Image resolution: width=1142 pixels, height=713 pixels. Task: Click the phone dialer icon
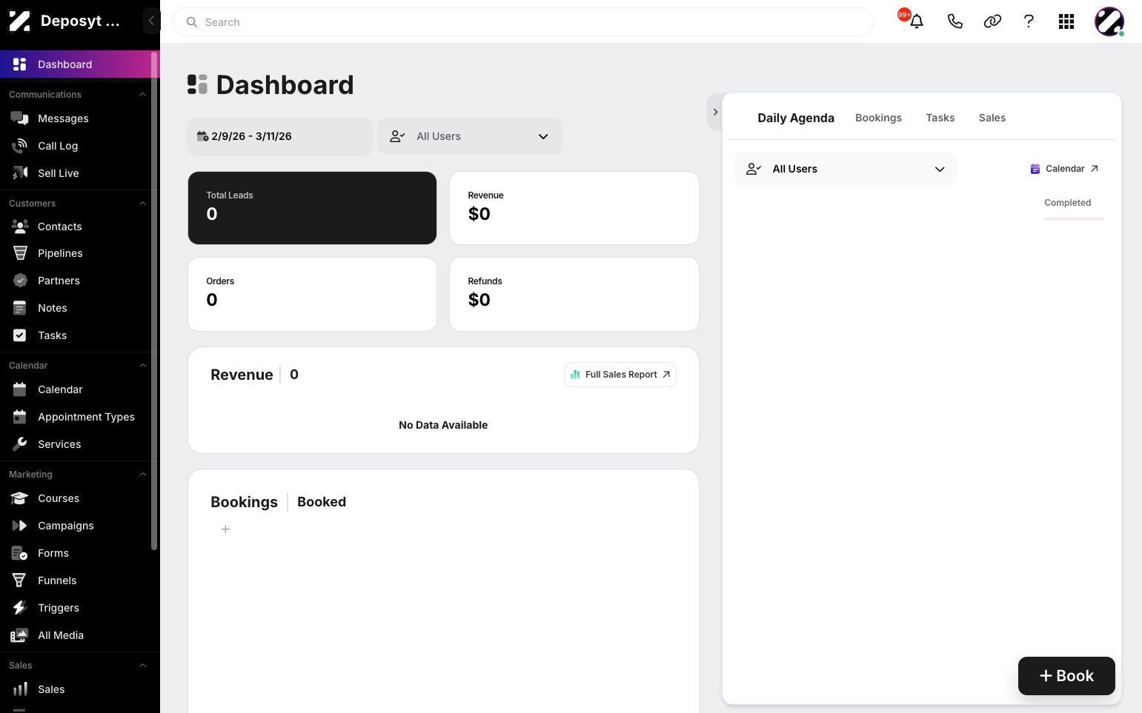[955, 21]
